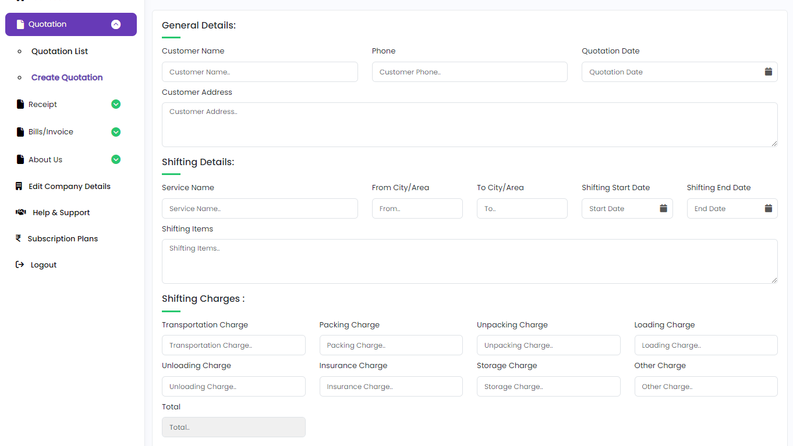
Task: Click into the Customer Address textarea
Action: click(x=469, y=124)
